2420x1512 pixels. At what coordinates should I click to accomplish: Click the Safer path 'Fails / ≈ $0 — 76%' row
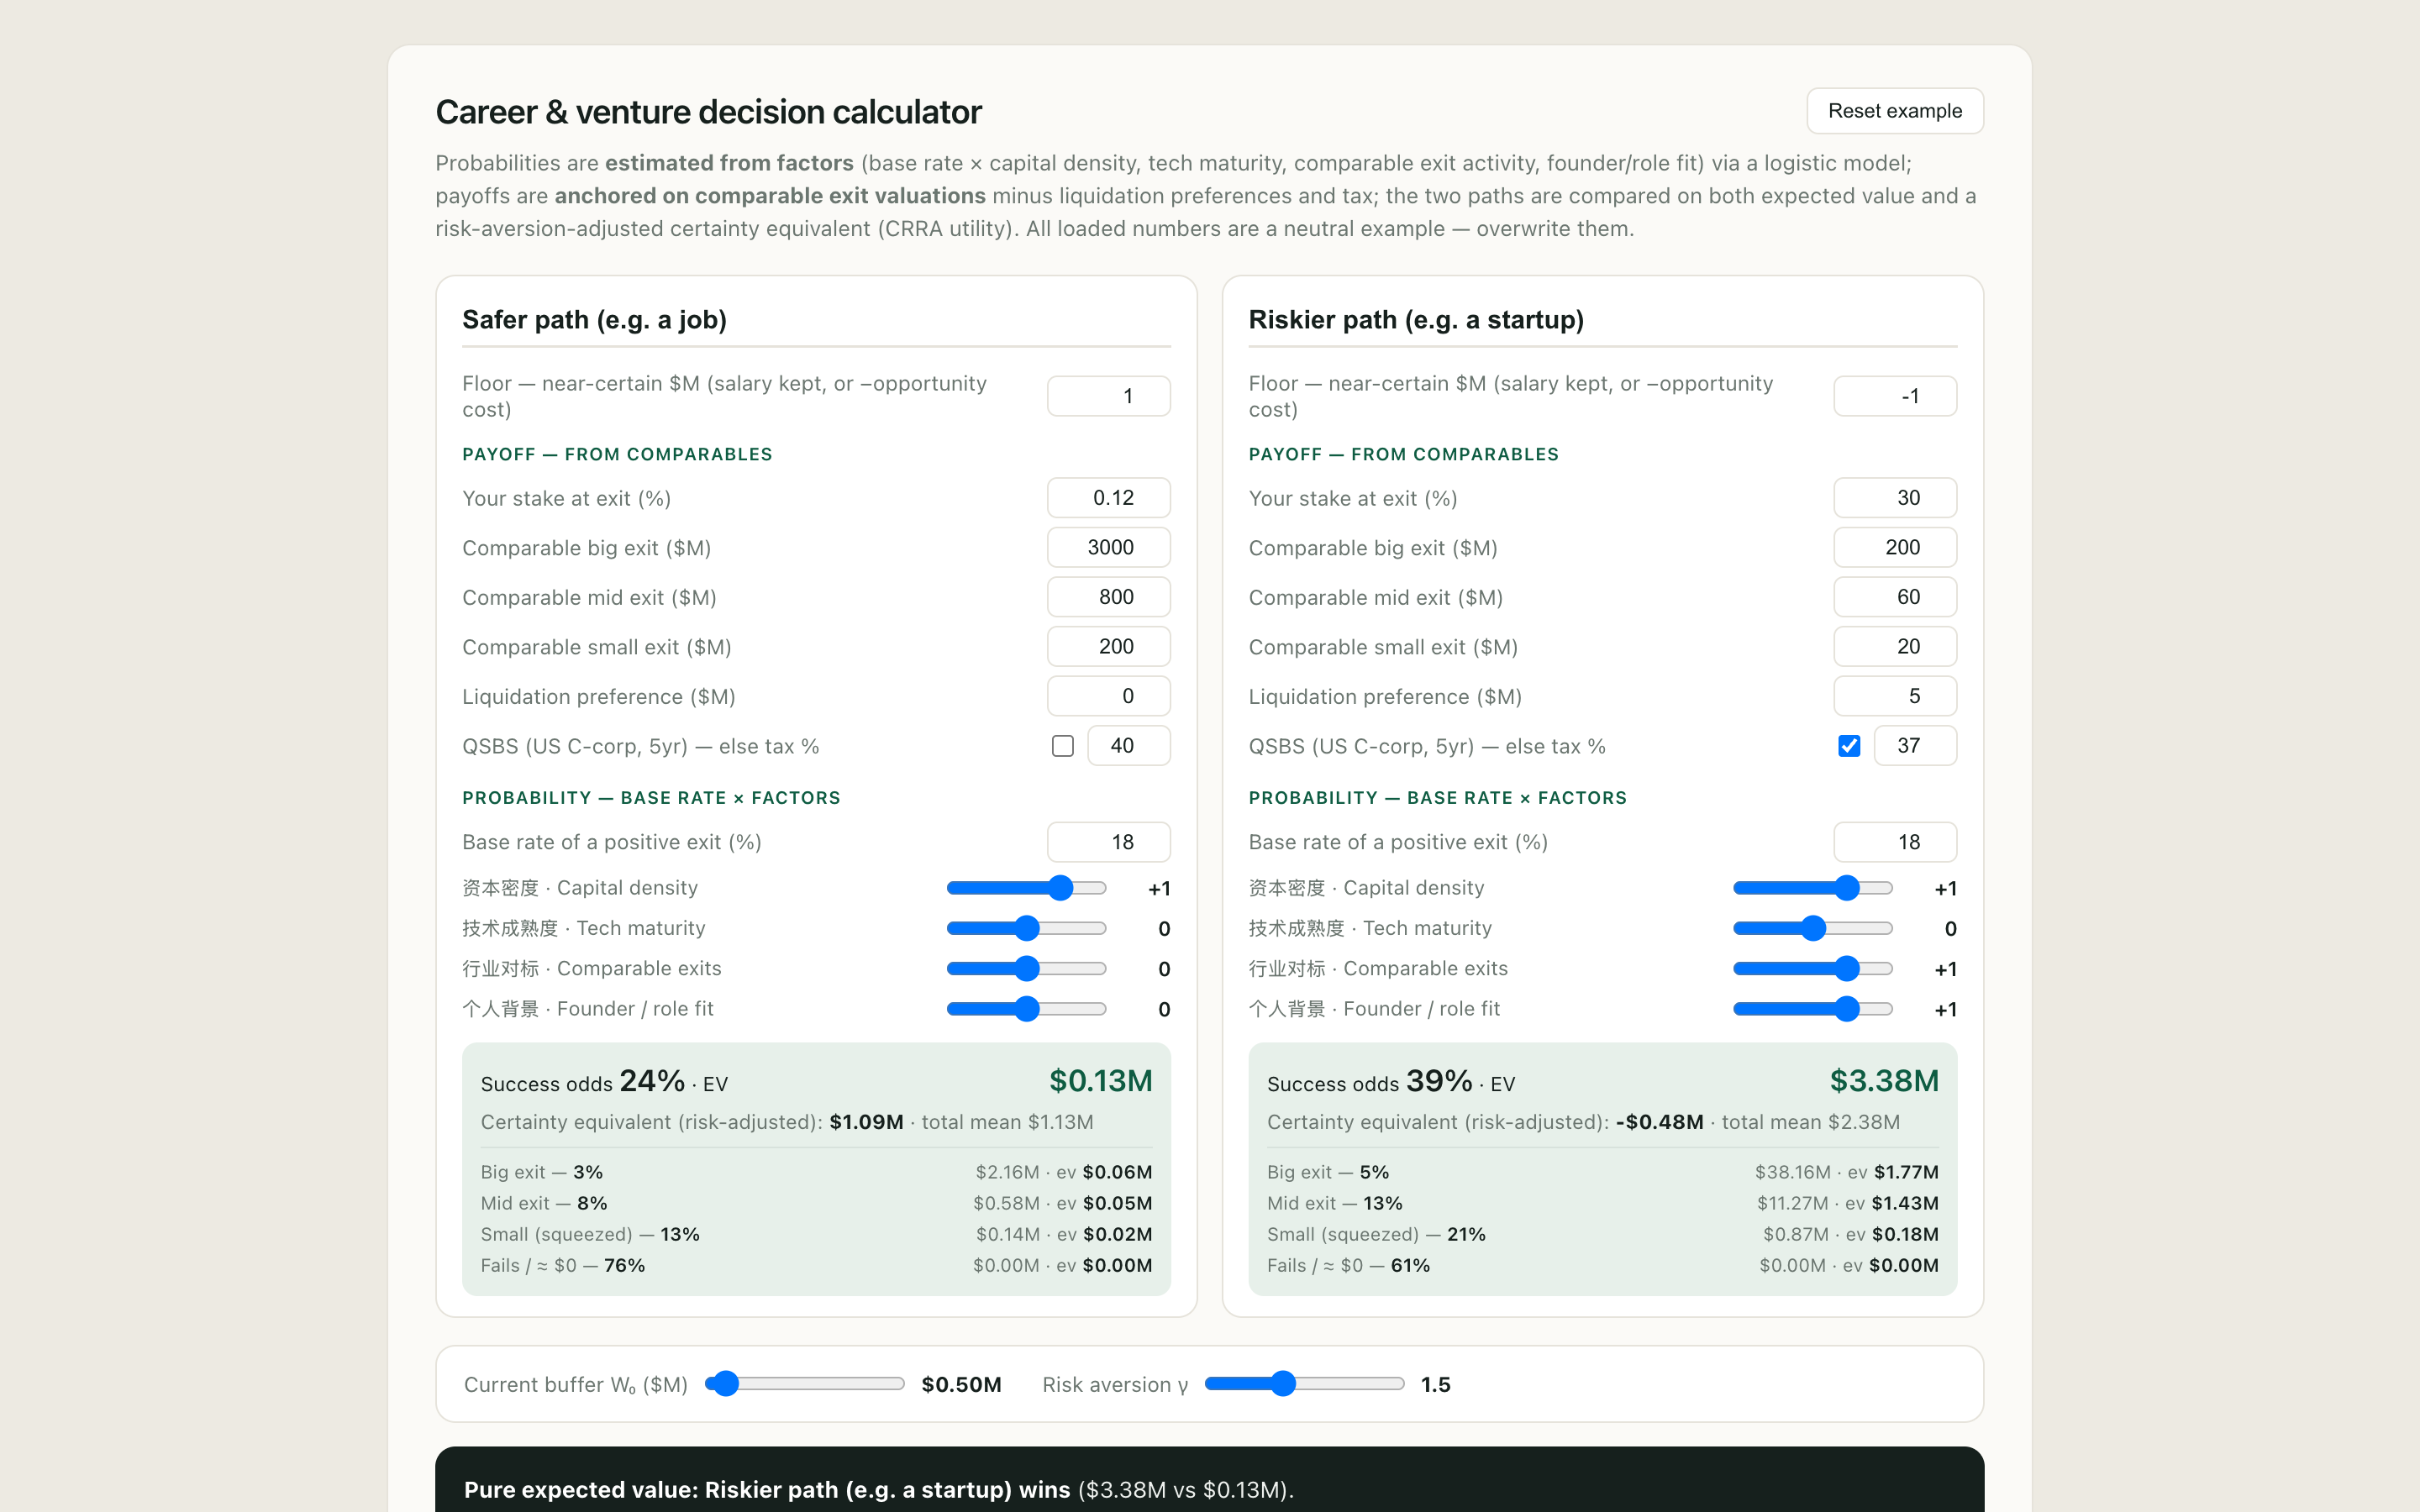coord(816,1265)
